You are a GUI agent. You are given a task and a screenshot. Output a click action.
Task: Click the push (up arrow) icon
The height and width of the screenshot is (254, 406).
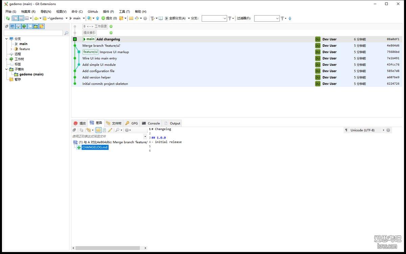[97, 18]
